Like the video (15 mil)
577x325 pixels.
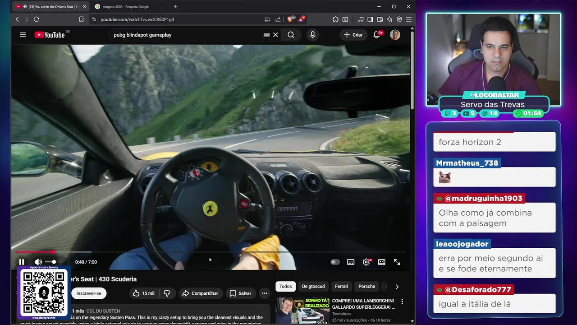[143, 293]
